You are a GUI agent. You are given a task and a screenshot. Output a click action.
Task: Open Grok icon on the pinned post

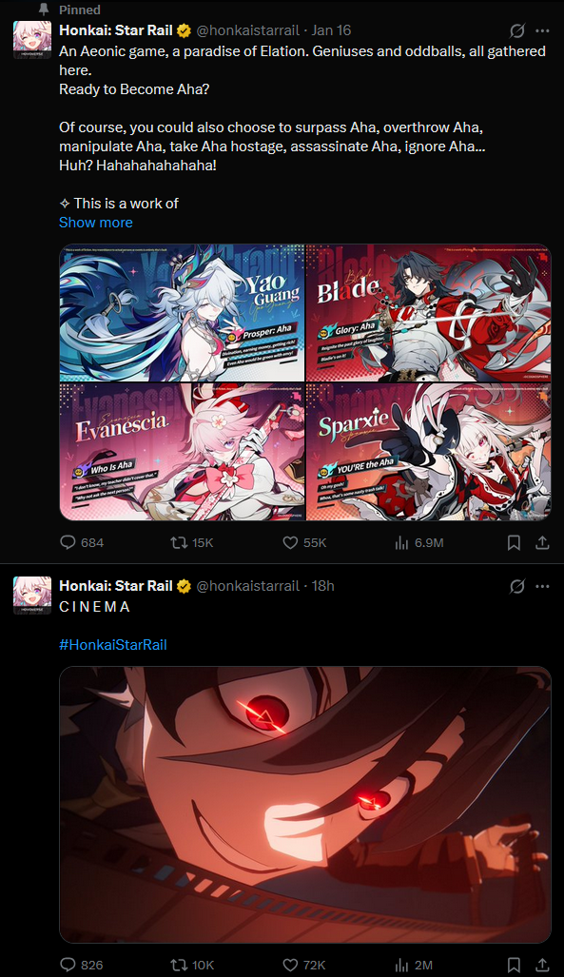point(516,30)
